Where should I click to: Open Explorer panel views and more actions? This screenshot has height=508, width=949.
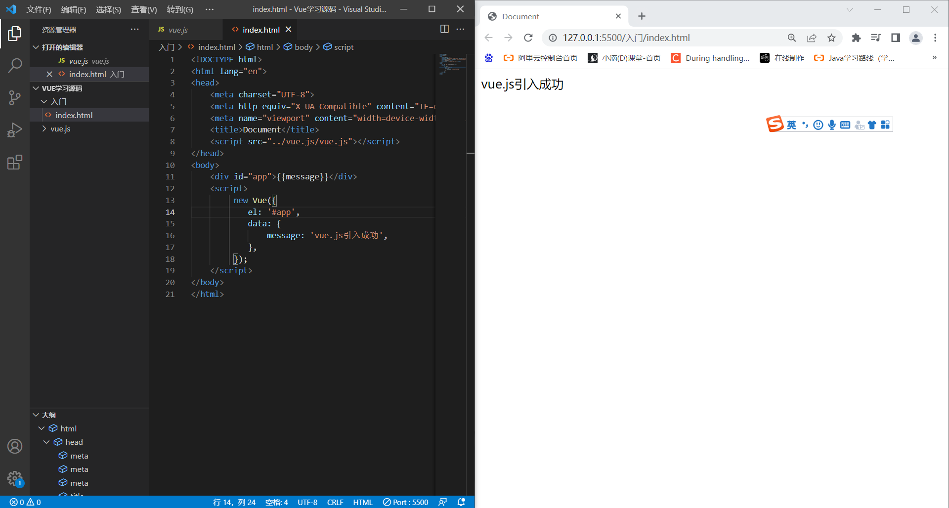[134, 29]
